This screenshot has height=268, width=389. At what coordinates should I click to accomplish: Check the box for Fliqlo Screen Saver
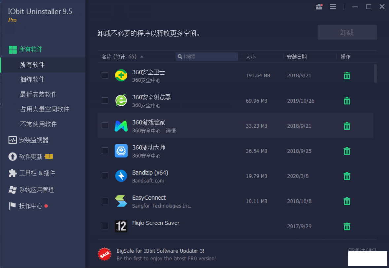(x=105, y=226)
